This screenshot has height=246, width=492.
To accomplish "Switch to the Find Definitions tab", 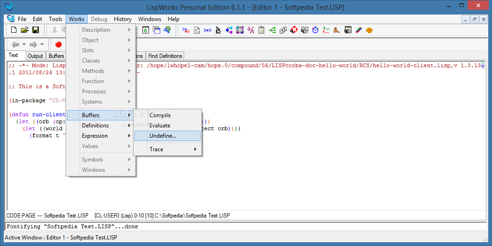I will [x=165, y=56].
